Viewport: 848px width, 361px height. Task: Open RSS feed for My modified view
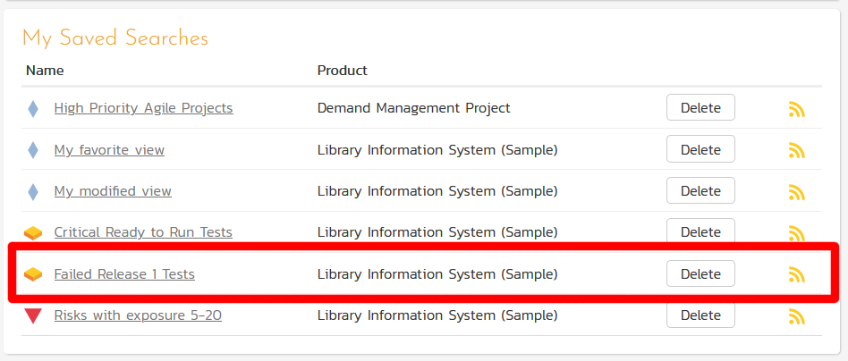coord(796,191)
